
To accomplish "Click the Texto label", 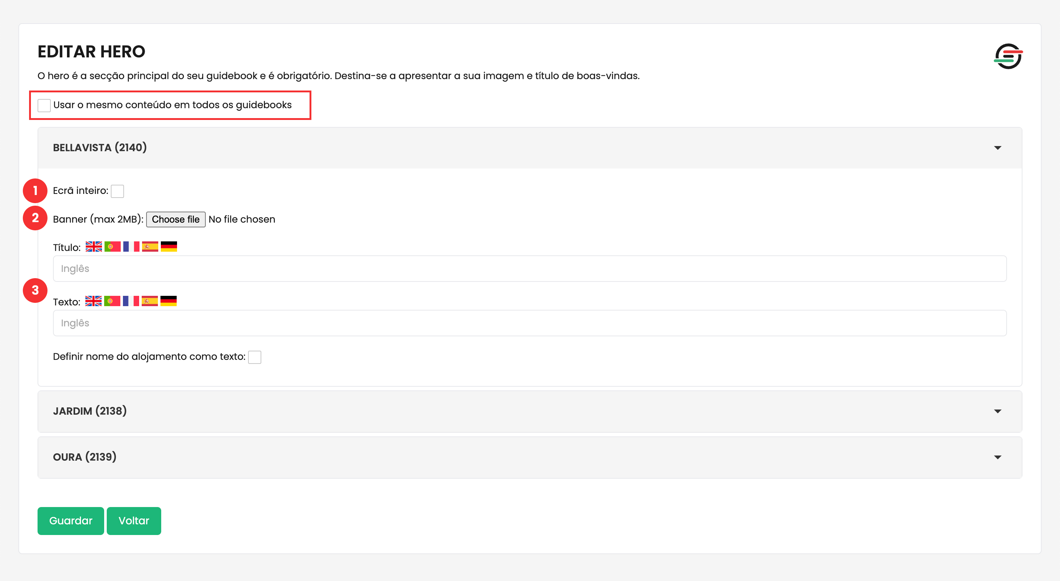I will click(x=67, y=302).
